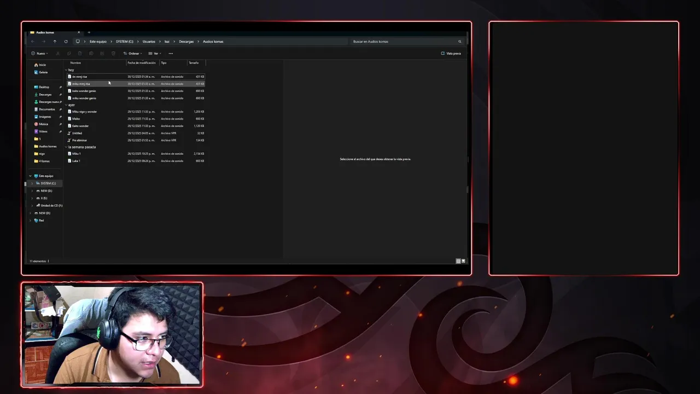Sort by Tamaño column header
The height and width of the screenshot is (394, 700).
click(x=194, y=63)
